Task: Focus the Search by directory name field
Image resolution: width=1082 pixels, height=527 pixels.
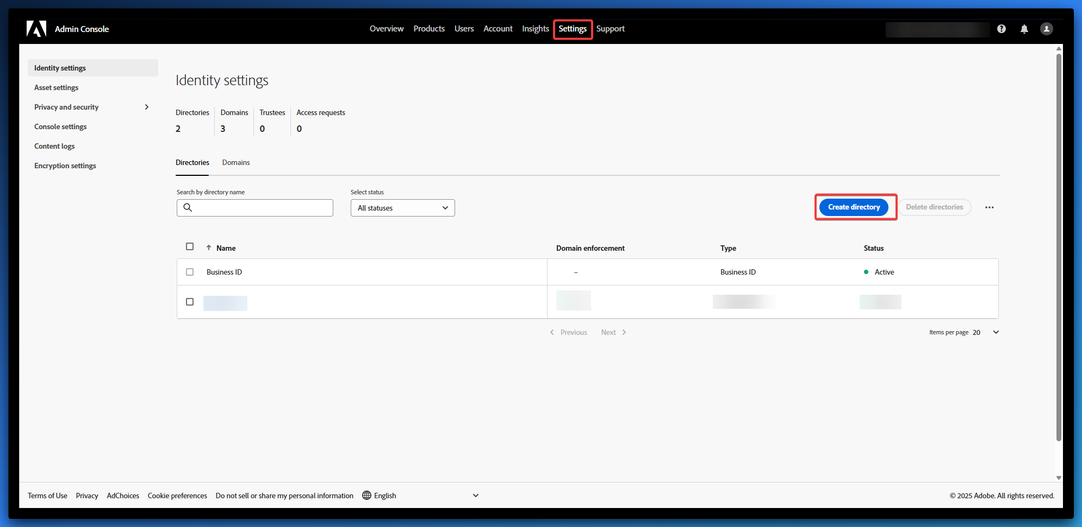Action: [262, 208]
